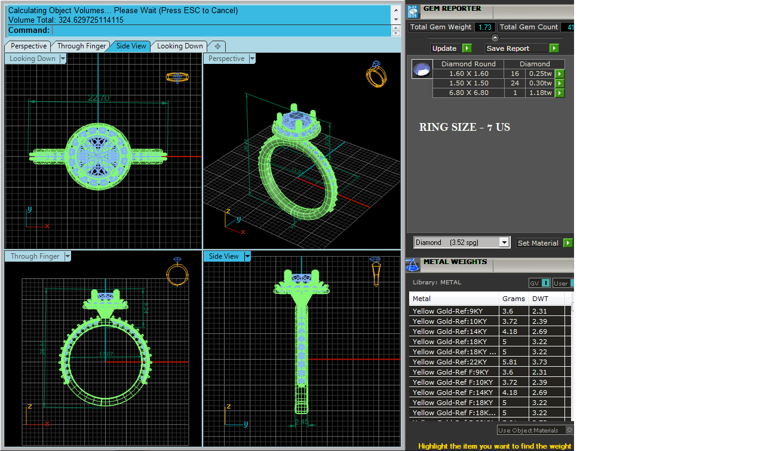Click the round diamond gem thumbnail
The width and height of the screenshot is (761, 451).
pos(422,69)
